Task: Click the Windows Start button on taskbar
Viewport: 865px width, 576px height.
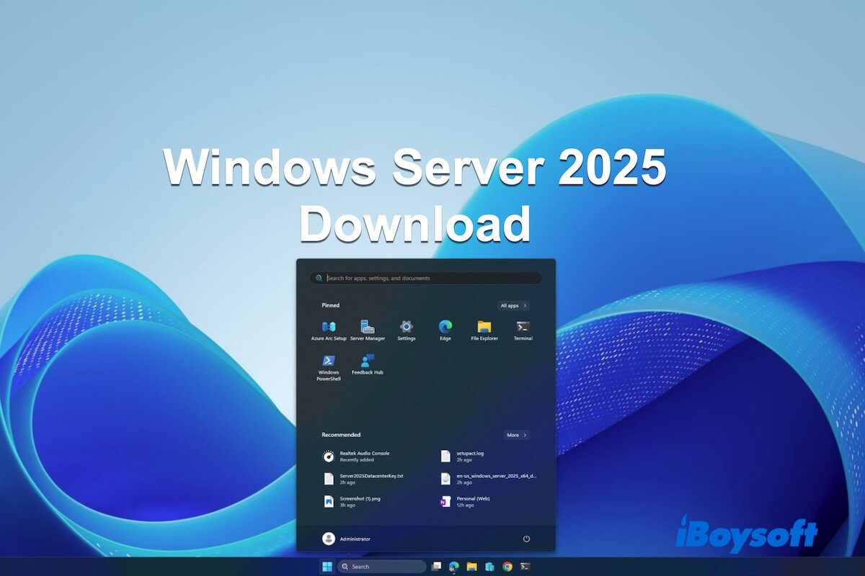Action: click(327, 567)
